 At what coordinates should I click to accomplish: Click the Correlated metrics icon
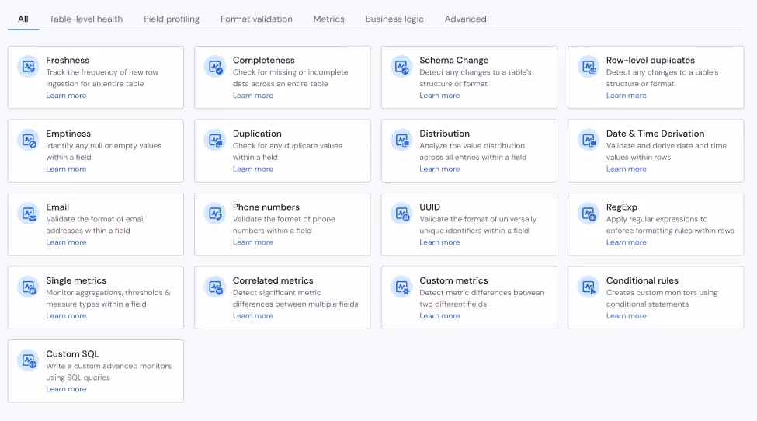tap(215, 287)
